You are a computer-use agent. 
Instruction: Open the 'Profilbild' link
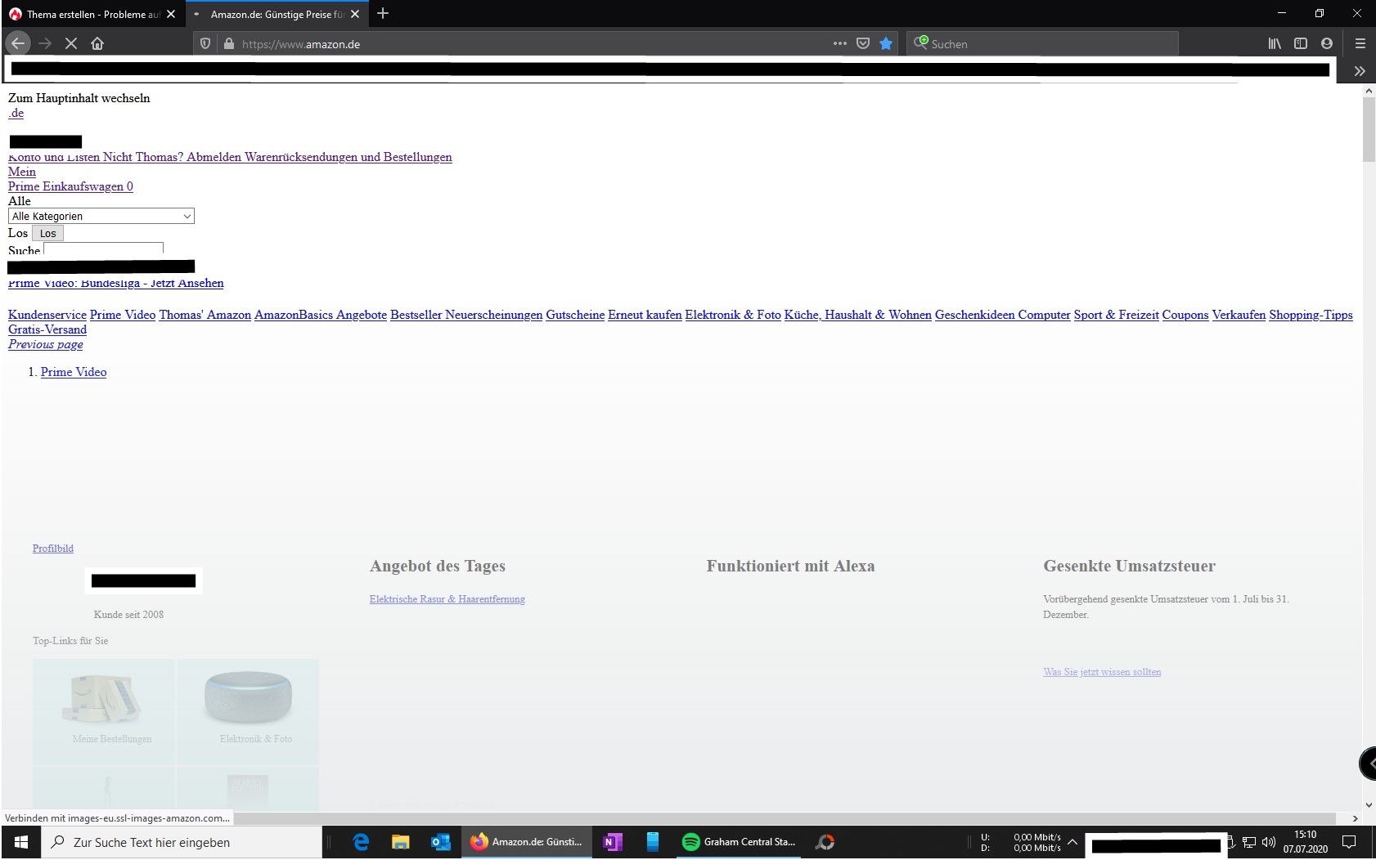pos(53,549)
